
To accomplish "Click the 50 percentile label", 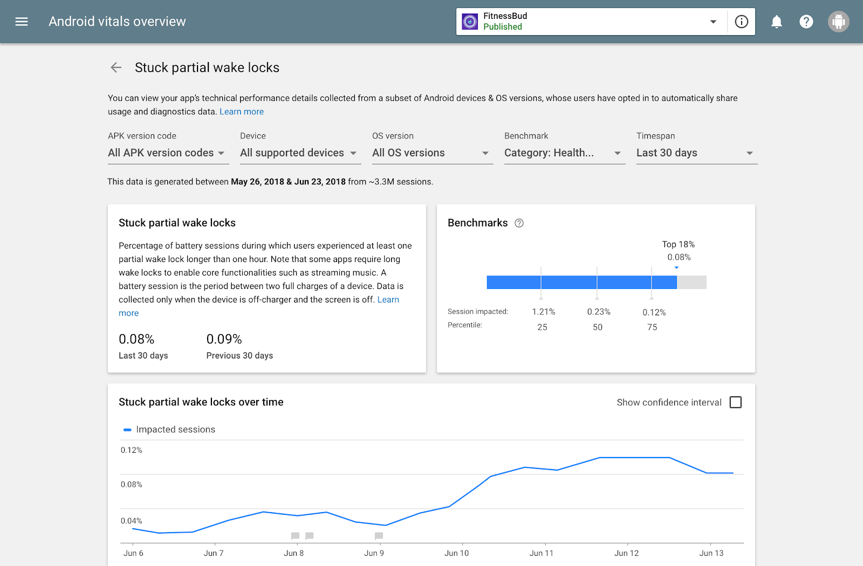I will coord(598,327).
